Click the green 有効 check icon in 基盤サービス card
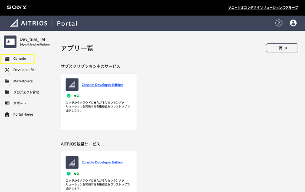305x192 pixels. (69, 173)
